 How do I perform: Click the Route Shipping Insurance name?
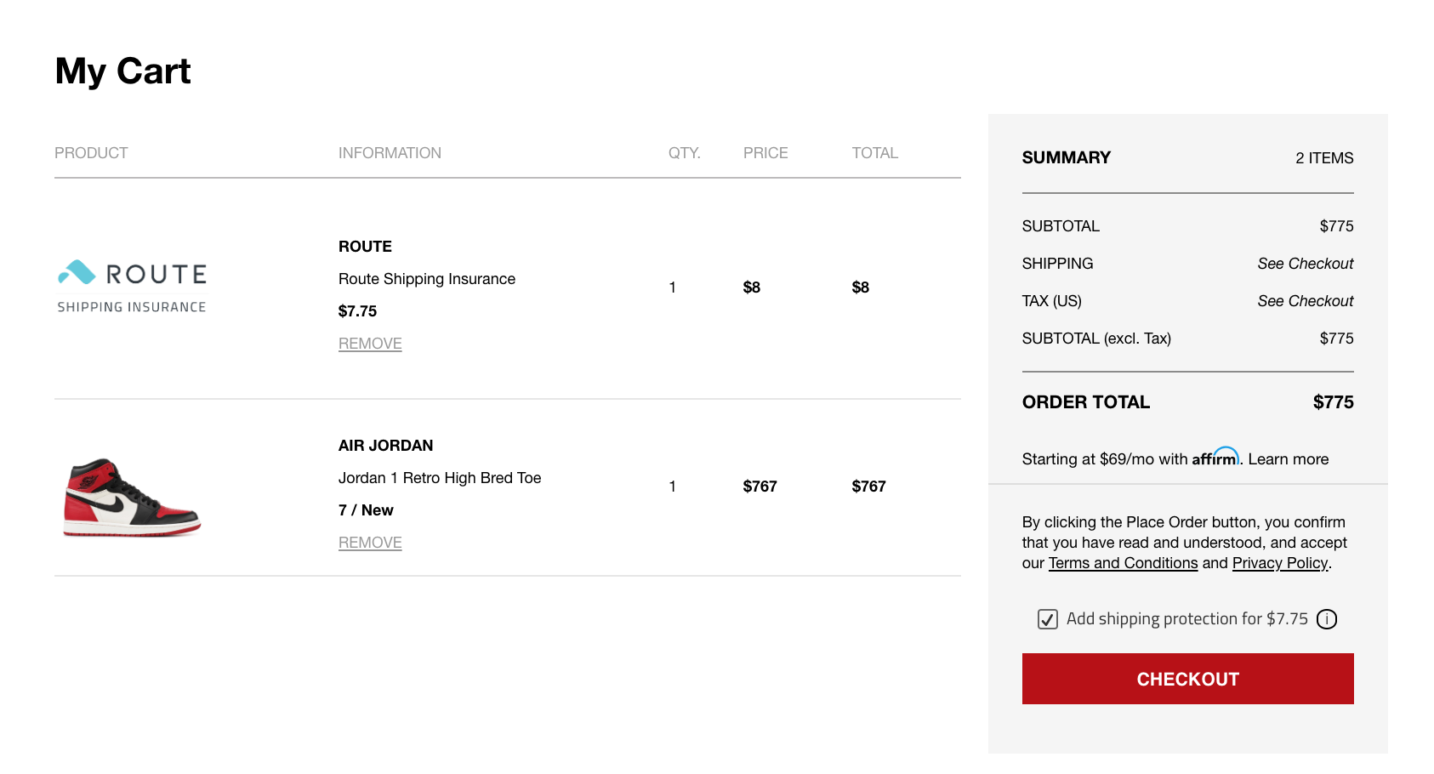pos(427,279)
